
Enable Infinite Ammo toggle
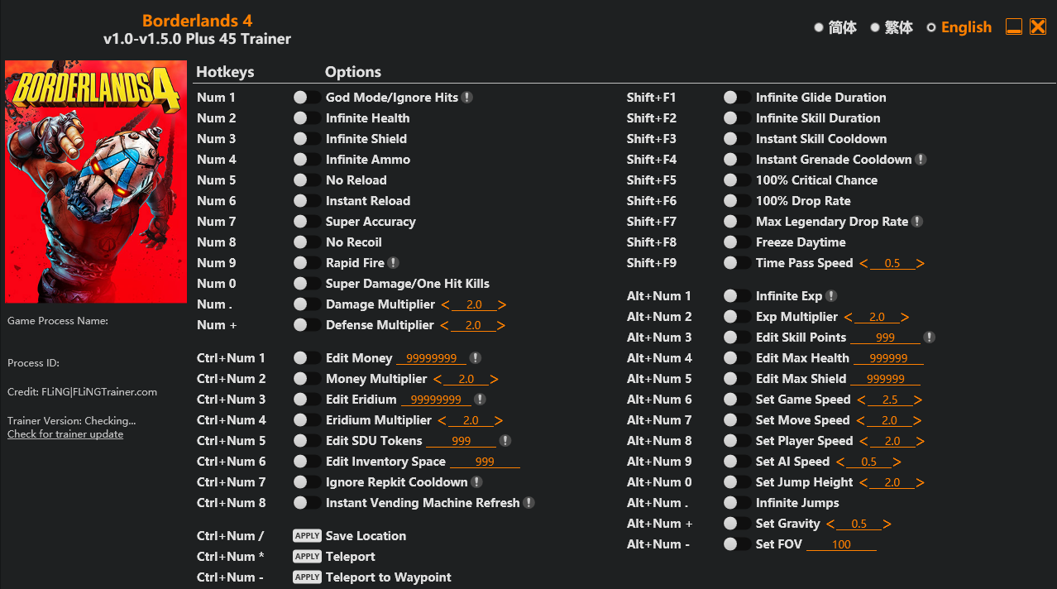click(307, 160)
